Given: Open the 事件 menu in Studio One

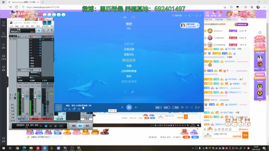Looking at the screenshot, I should [x=33, y=26].
